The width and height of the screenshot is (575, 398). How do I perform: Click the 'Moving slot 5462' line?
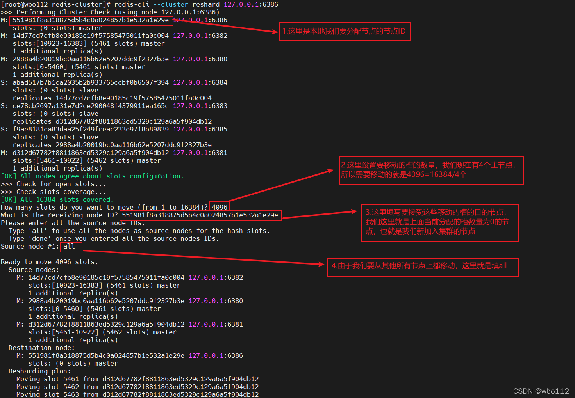pos(137,387)
